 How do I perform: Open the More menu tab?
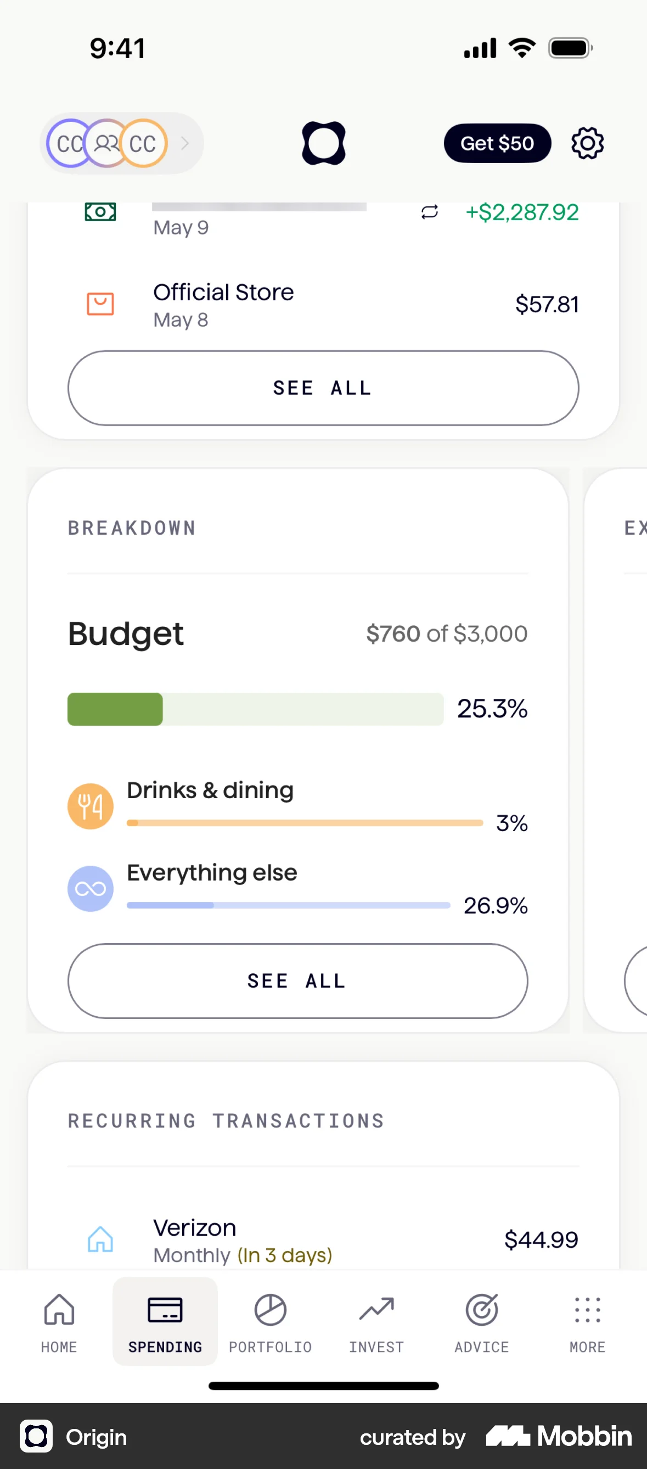coord(587,1321)
